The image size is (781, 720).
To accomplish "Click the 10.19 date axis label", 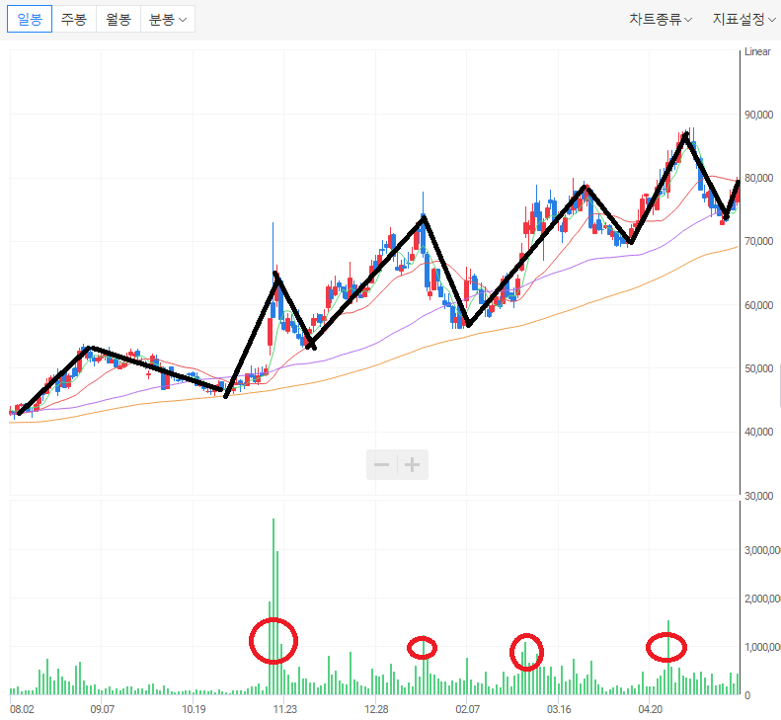I will (x=194, y=709).
